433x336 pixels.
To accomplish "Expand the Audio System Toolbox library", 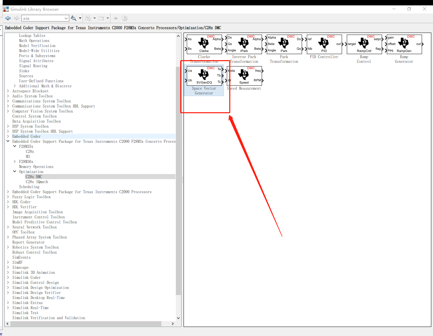I will tap(8, 96).
